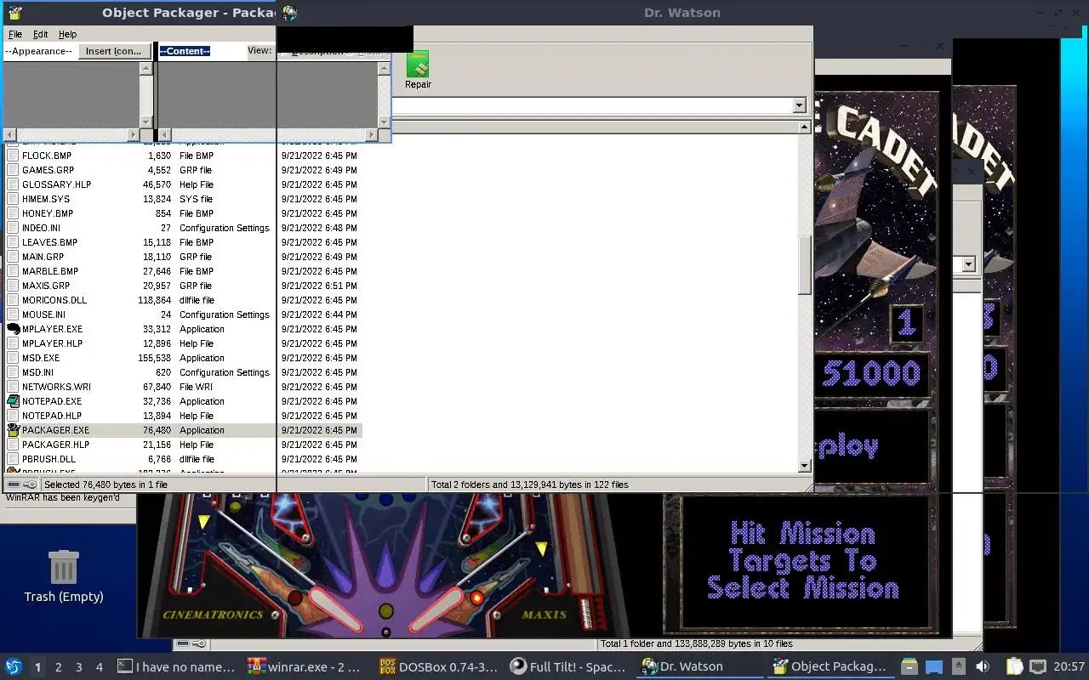Click the green Repair toolbar icon
Screen dimensions: 1089x680
click(418, 65)
